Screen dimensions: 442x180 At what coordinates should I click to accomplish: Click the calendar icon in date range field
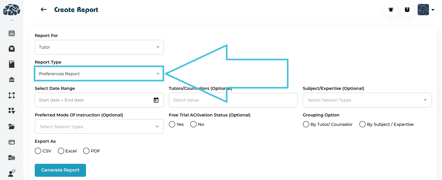click(x=156, y=100)
